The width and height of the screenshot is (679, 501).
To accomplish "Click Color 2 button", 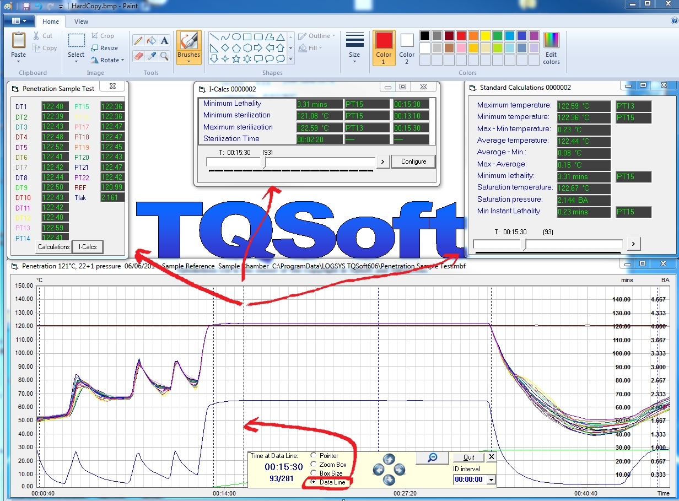I will coord(407,48).
